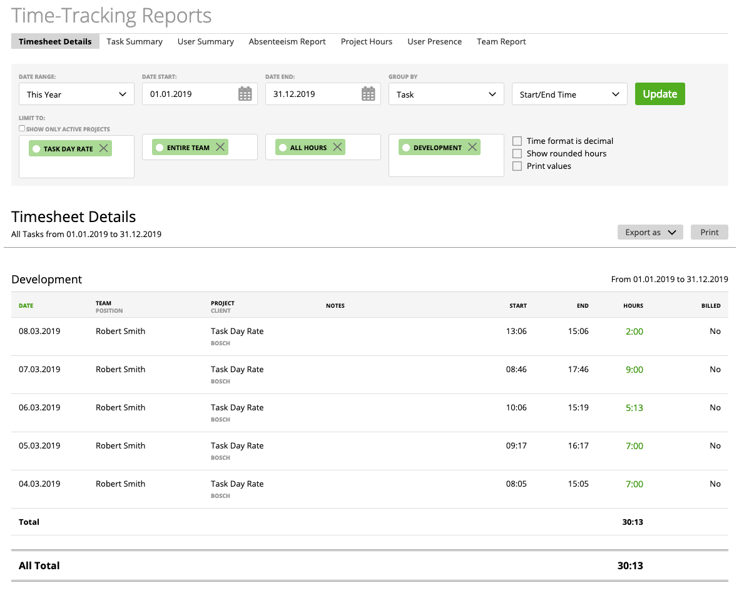The width and height of the screenshot is (744, 598).
Task: Click the 5:13 hours entry for 06.03.2019
Action: click(x=634, y=408)
